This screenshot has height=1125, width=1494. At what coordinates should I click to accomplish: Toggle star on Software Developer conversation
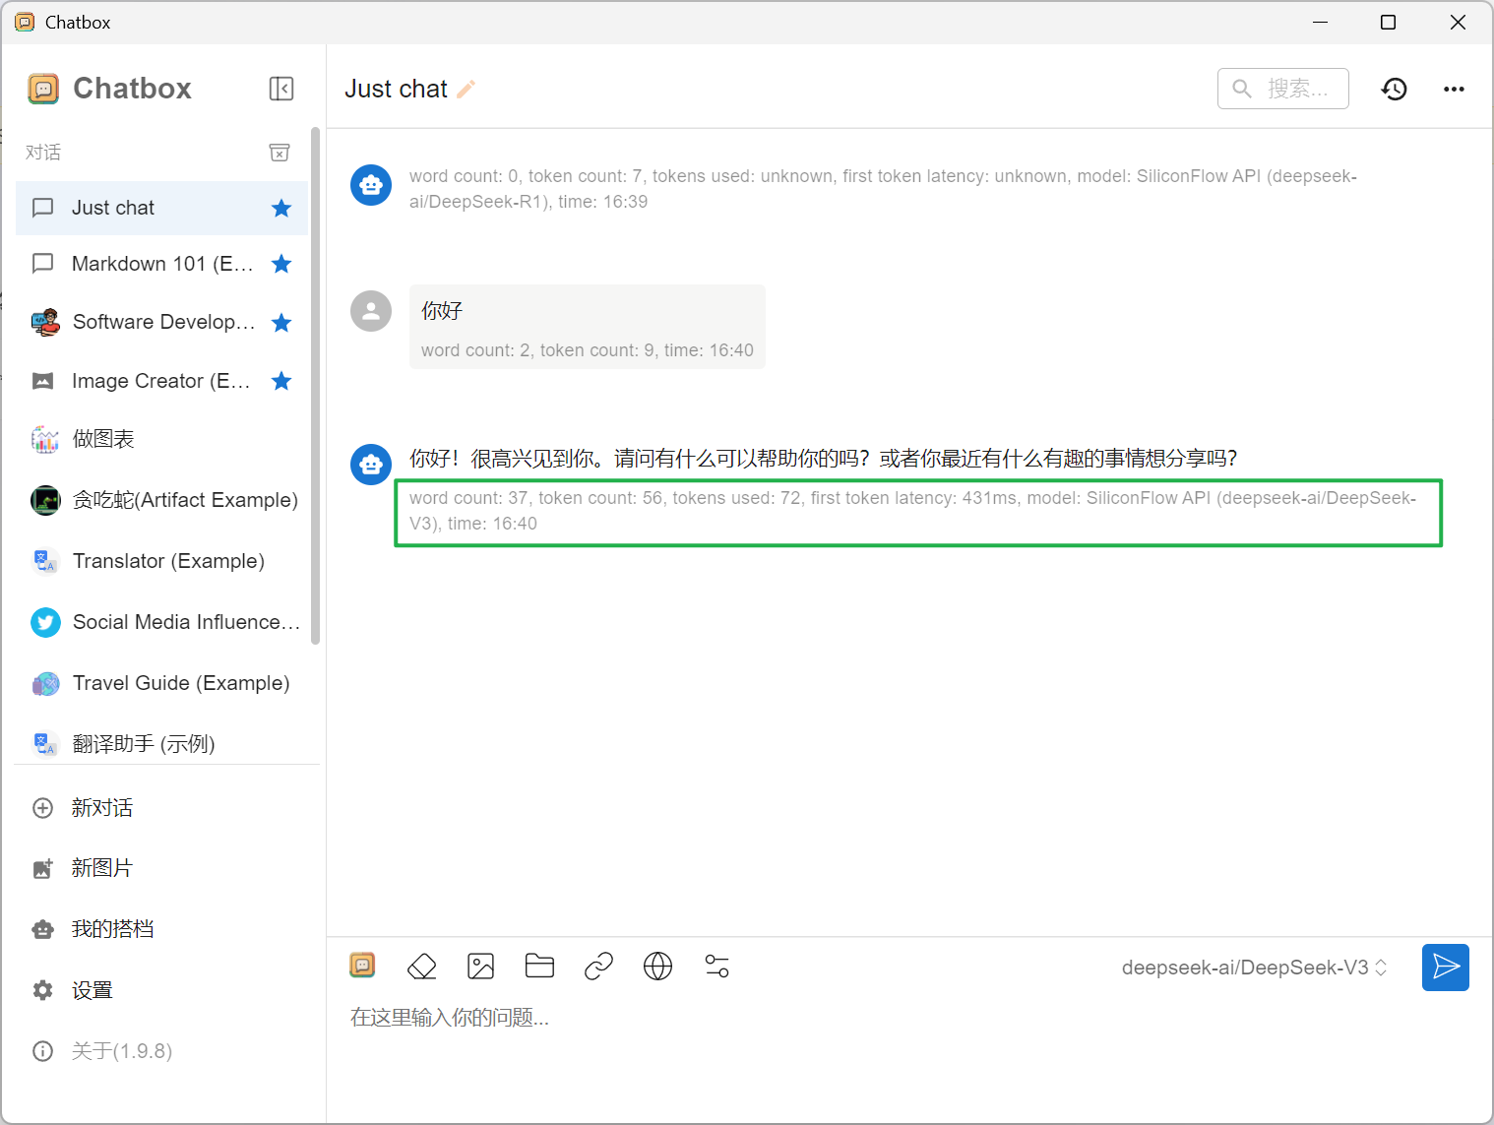pyautogui.click(x=281, y=323)
